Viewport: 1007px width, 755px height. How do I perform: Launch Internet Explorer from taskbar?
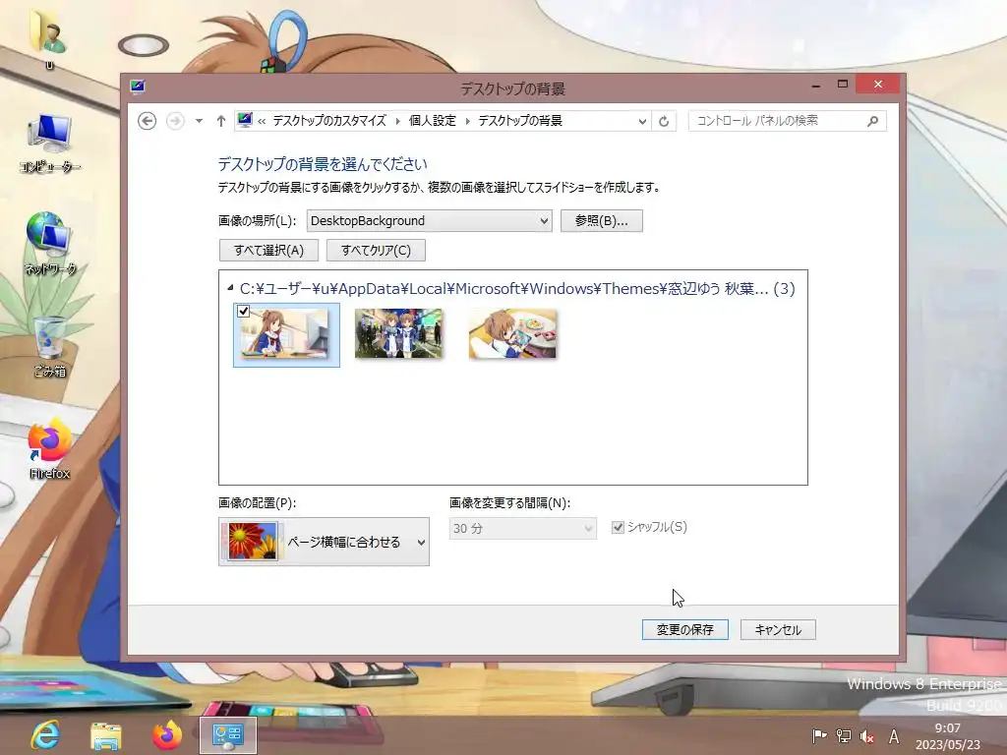pos(45,735)
